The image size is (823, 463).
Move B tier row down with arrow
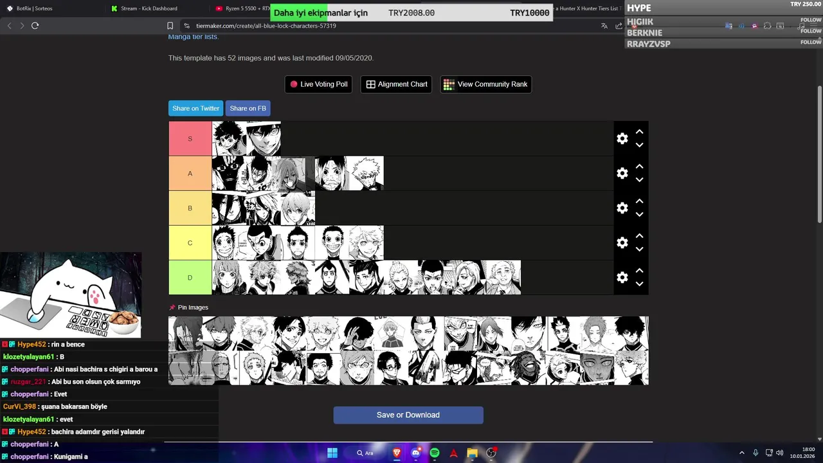point(639,215)
